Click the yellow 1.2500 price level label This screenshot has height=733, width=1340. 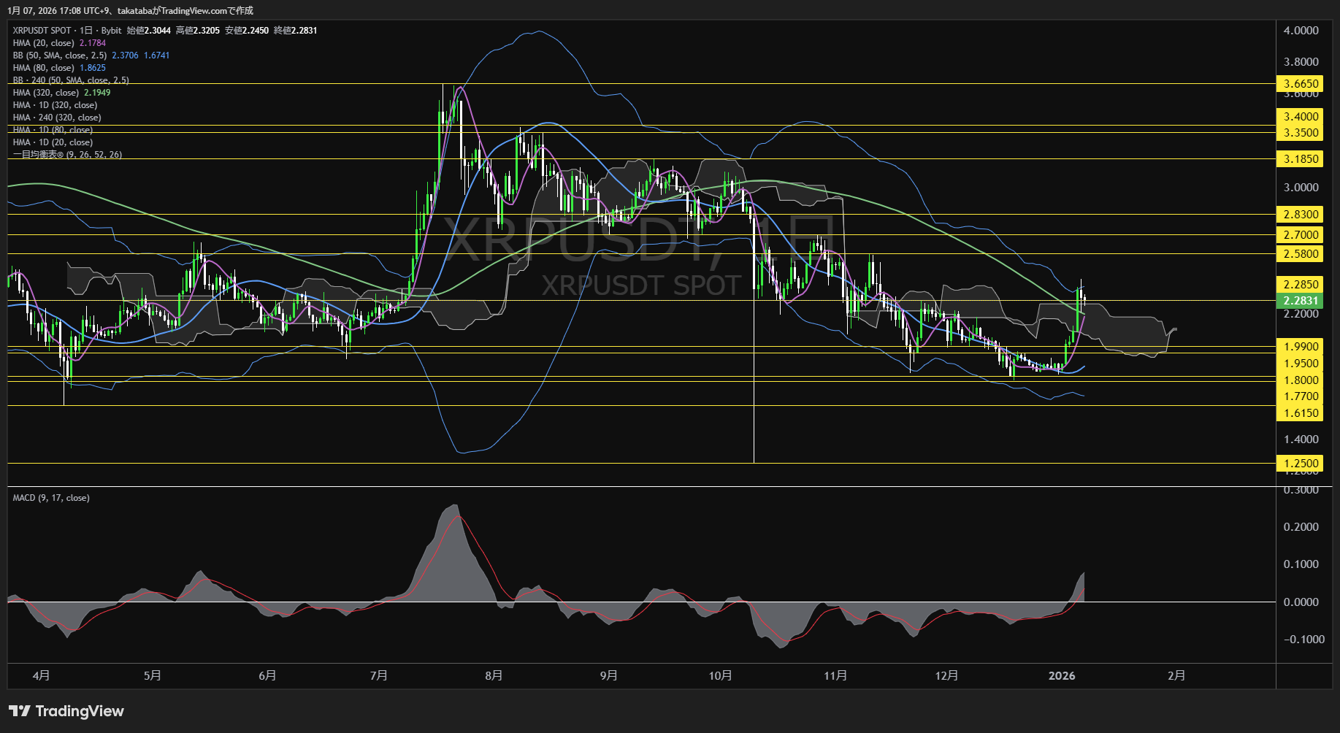(1300, 464)
